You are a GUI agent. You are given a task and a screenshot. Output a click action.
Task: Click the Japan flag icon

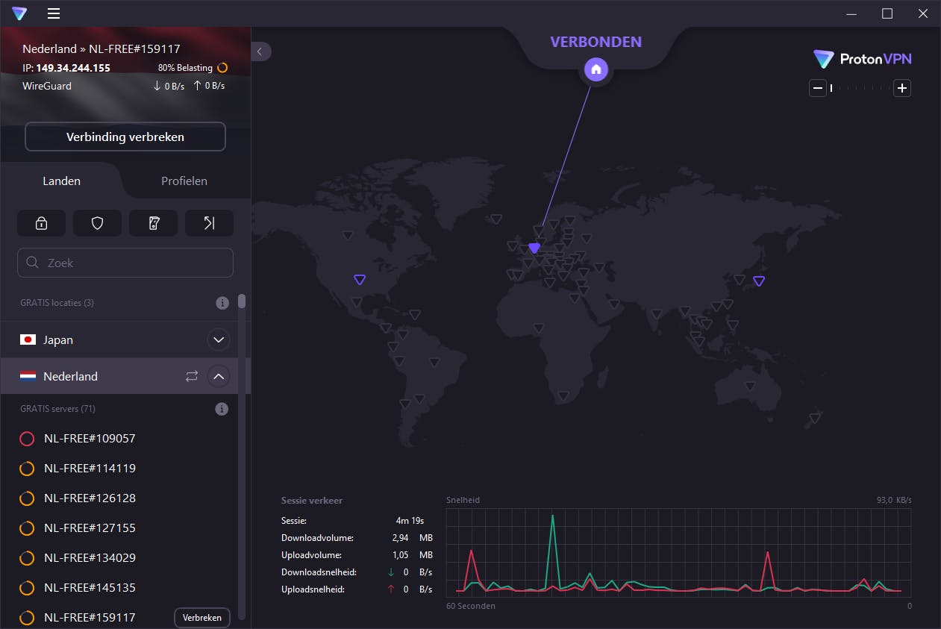[28, 339]
